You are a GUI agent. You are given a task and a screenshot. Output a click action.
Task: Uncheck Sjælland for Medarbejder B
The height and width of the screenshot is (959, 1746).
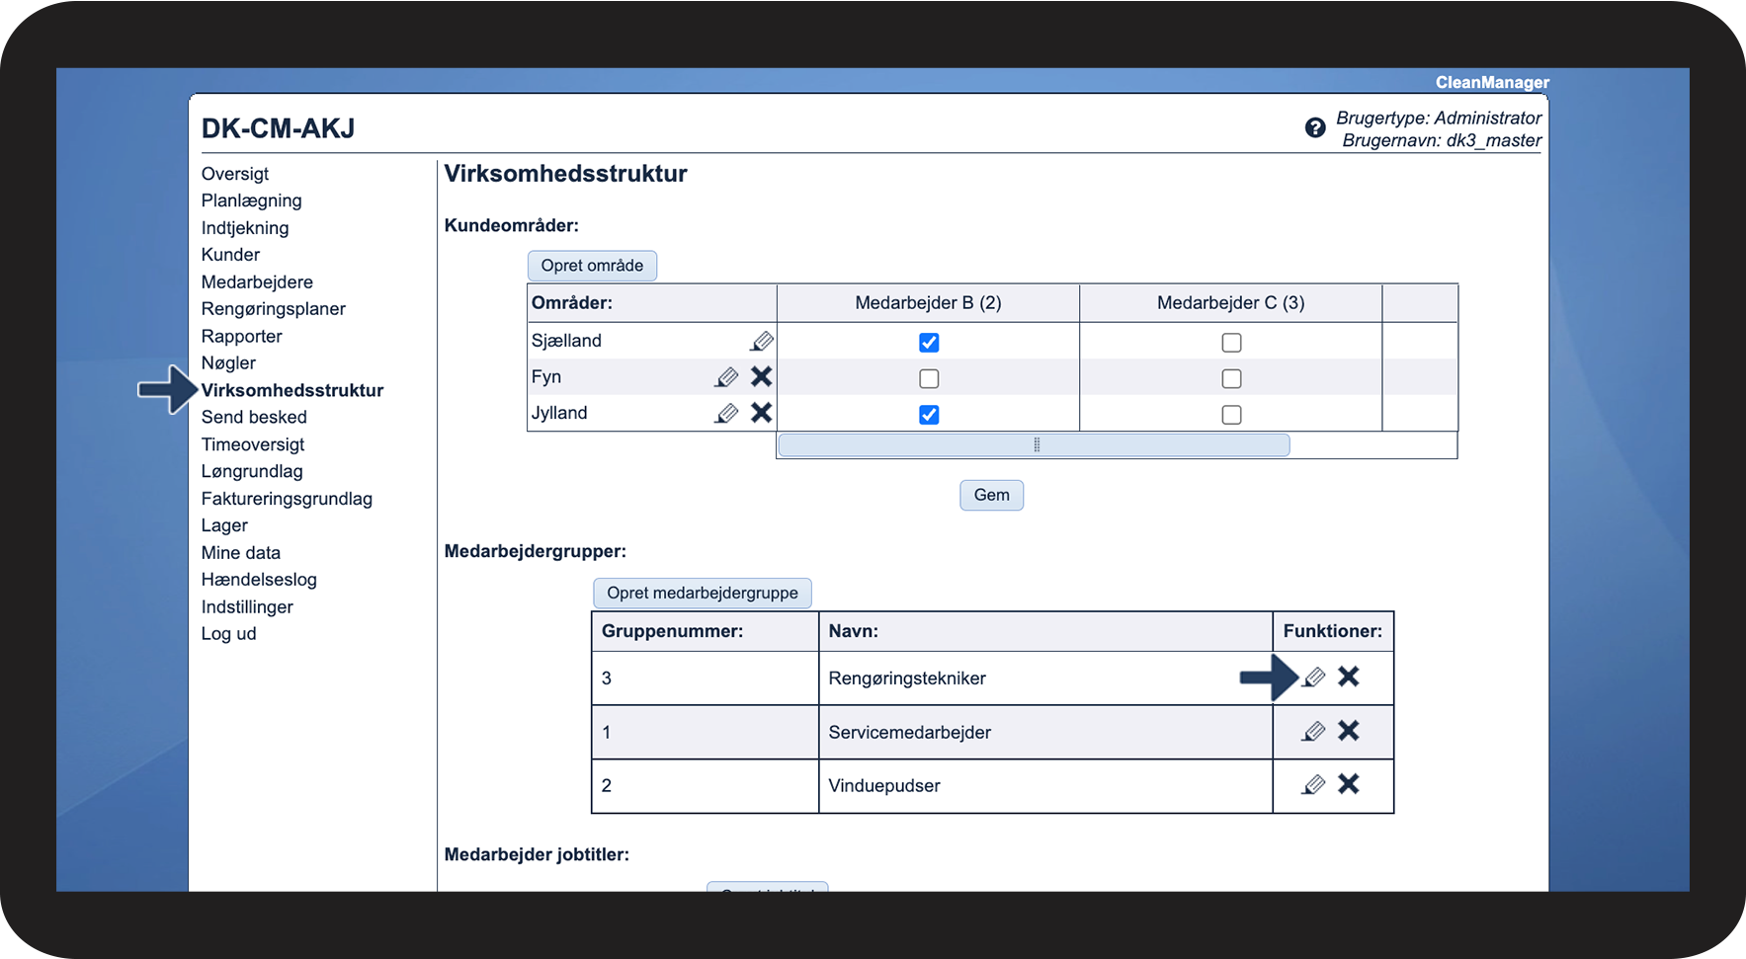click(x=929, y=343)
